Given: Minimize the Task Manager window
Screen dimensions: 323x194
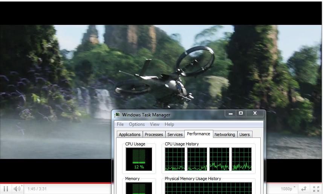Looking at the screenshot, I should [231, 113].
